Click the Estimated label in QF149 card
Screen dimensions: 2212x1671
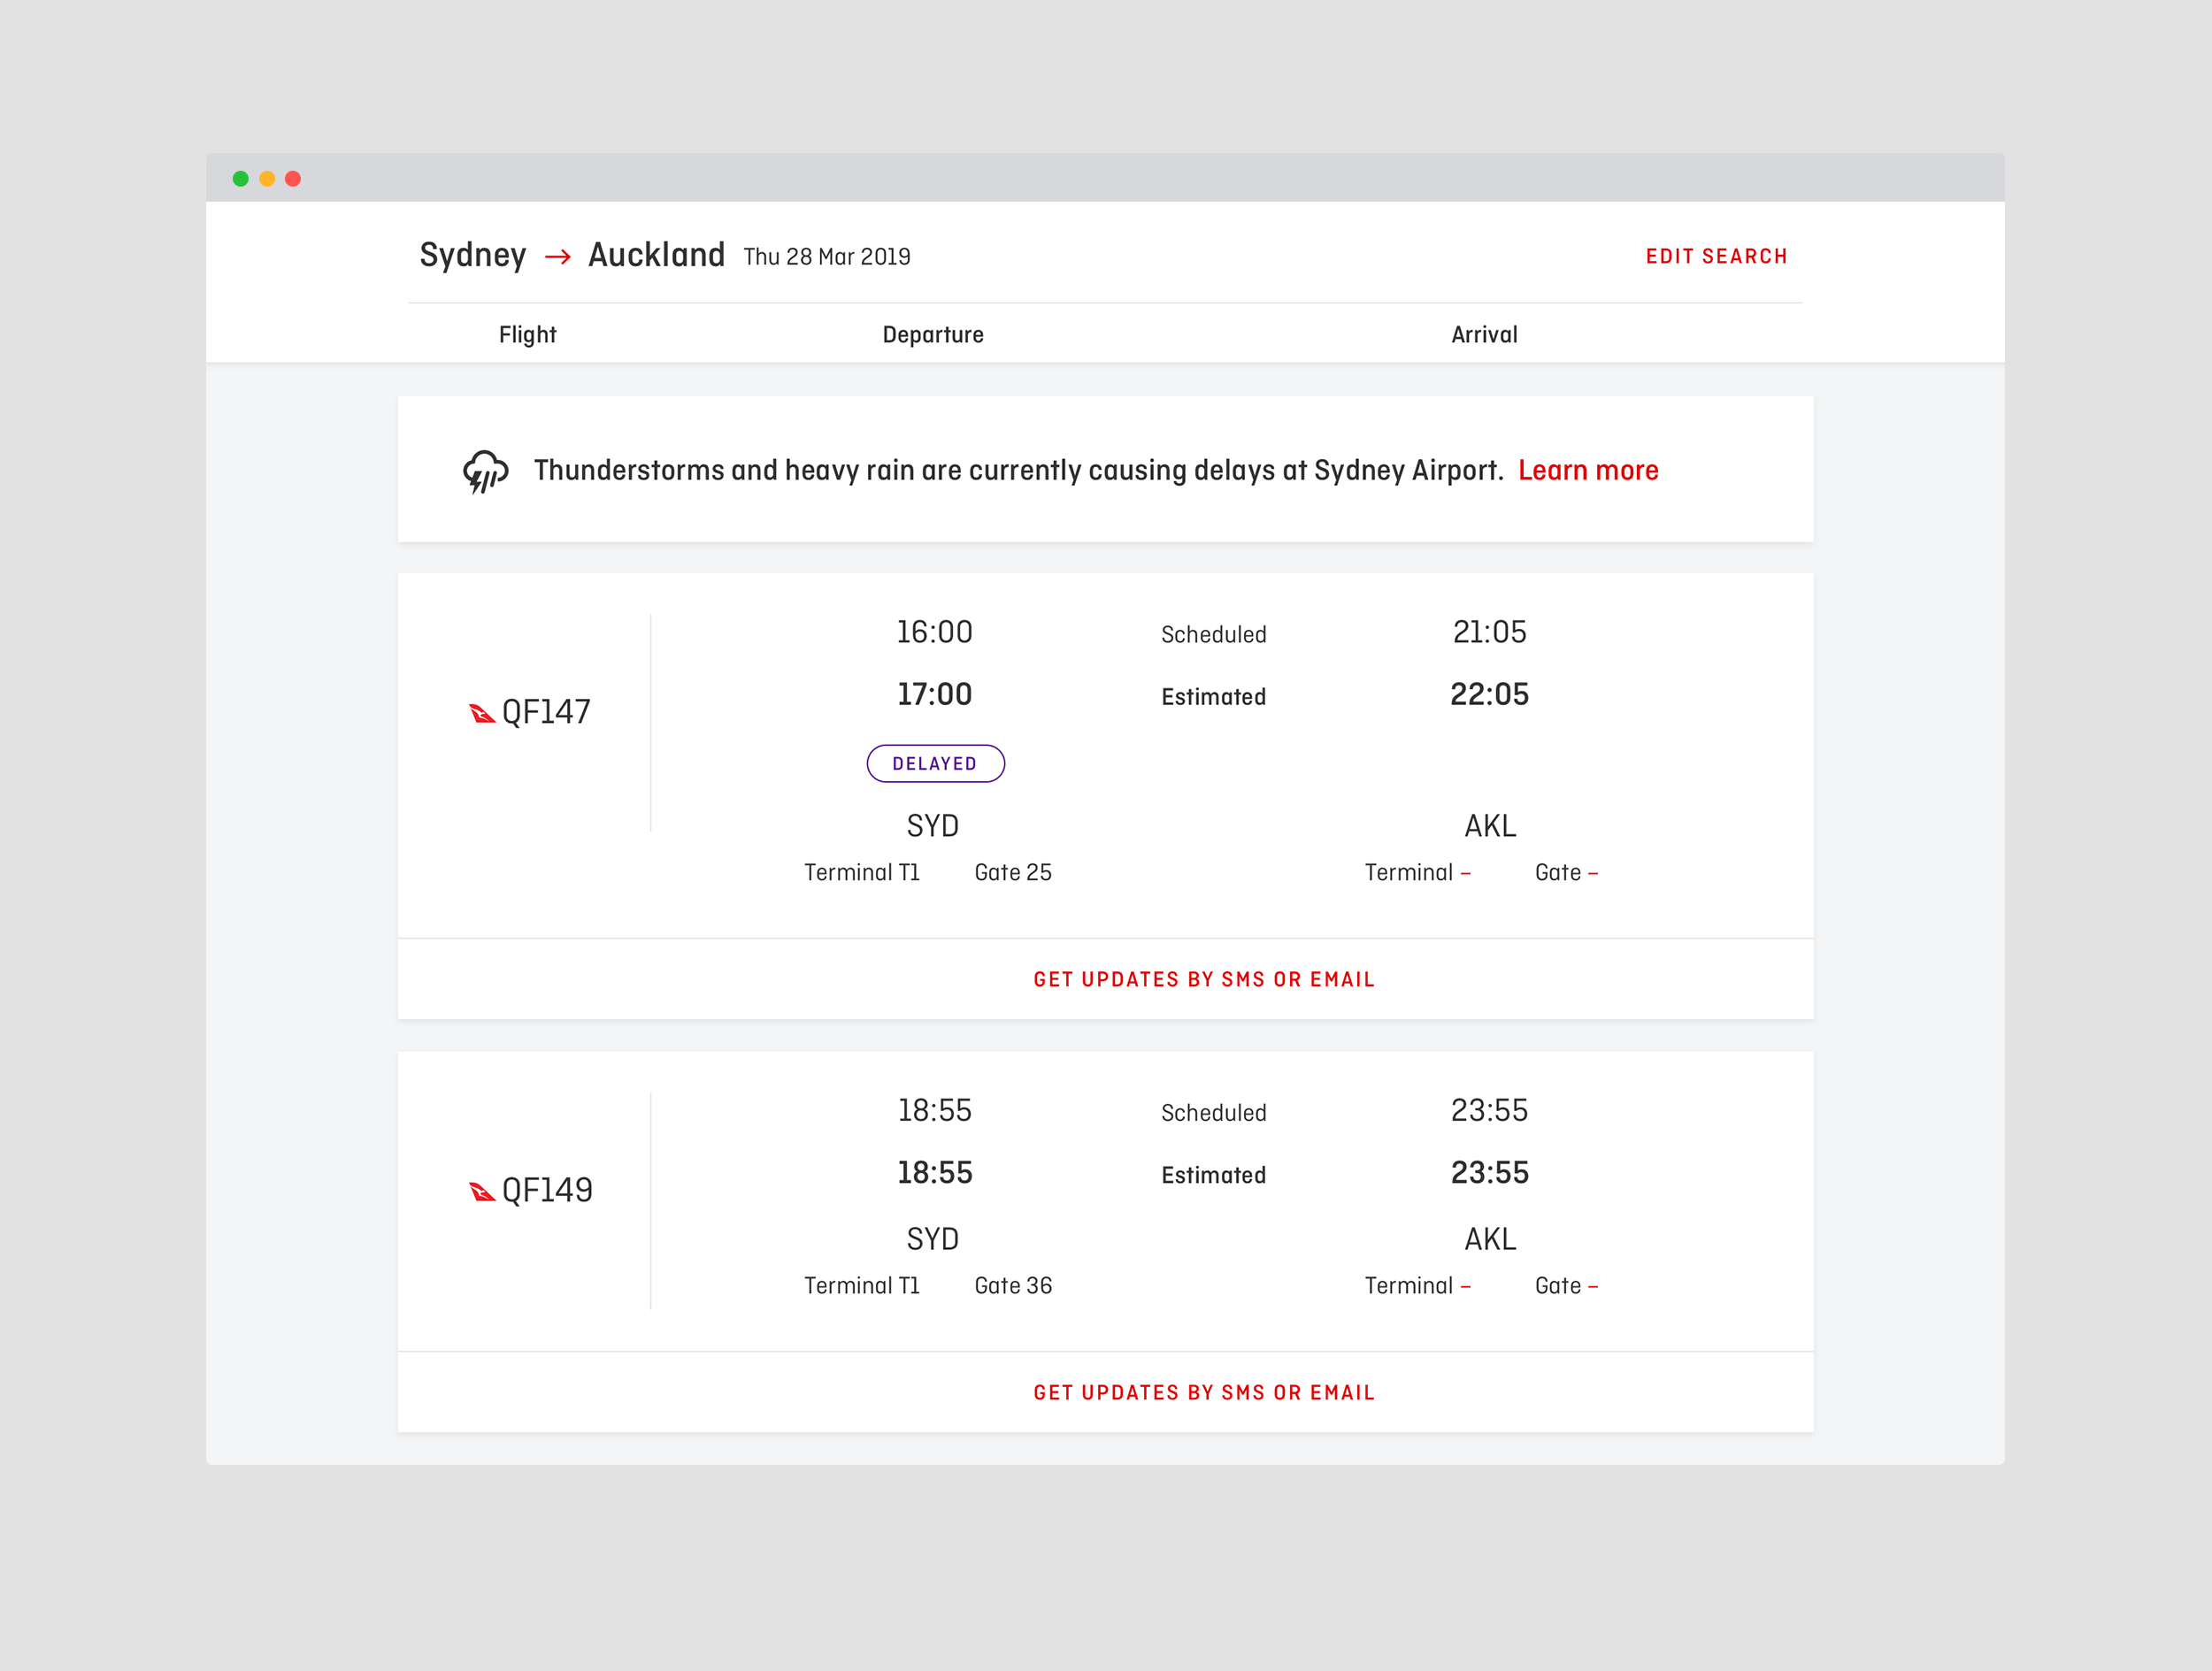1213,1174
